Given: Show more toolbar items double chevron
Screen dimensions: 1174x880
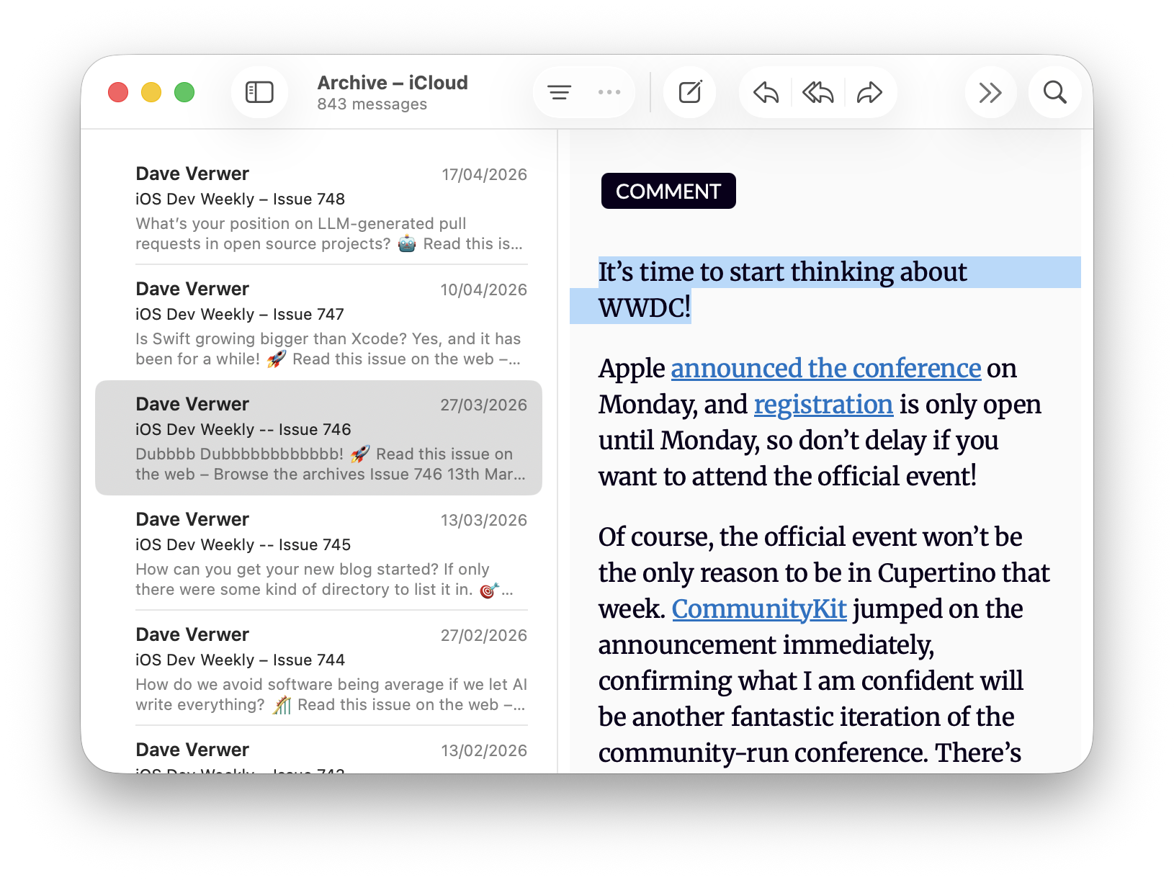Looking at the screenshot, I should (990, 92).
